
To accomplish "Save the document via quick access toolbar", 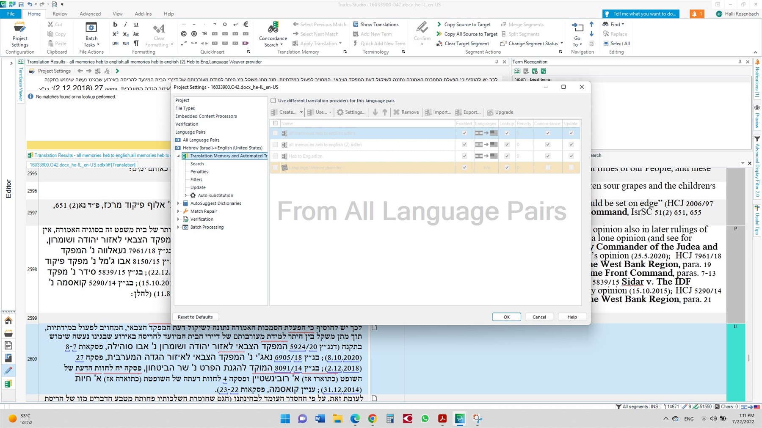I will (x=21, y=4).
